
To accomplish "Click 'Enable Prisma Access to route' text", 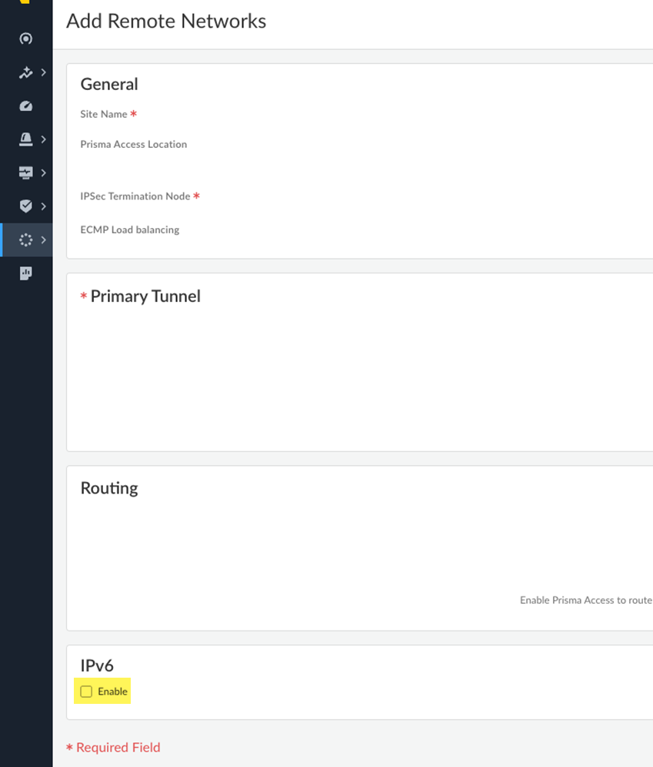I will tap(586, 600).
